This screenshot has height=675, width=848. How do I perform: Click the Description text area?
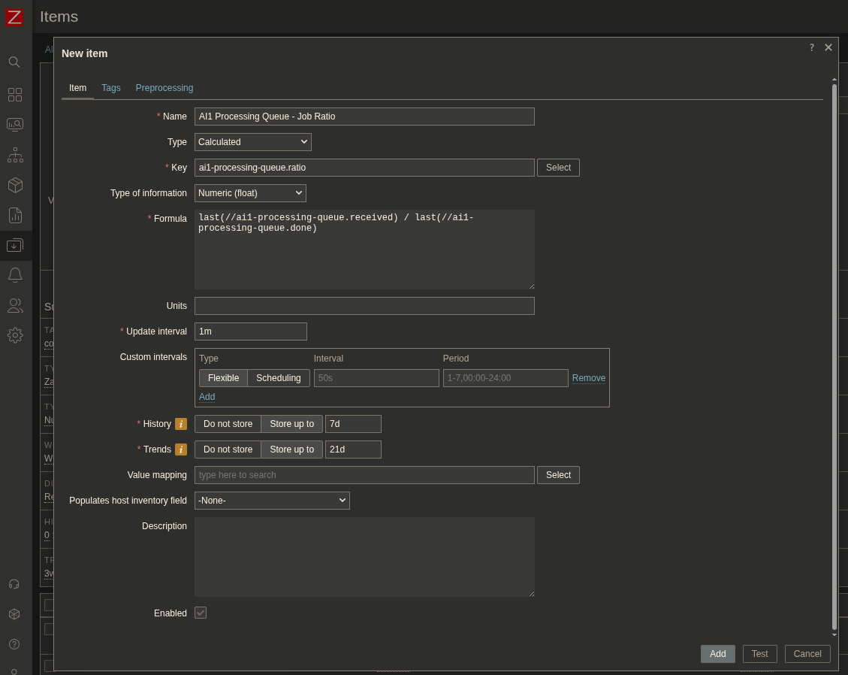[x=364, y=557]
